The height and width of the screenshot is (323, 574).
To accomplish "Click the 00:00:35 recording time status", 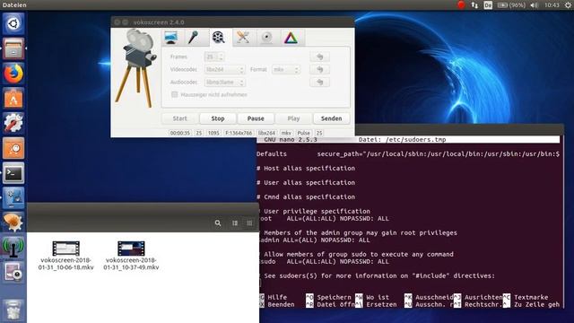I will coord(180,133).
